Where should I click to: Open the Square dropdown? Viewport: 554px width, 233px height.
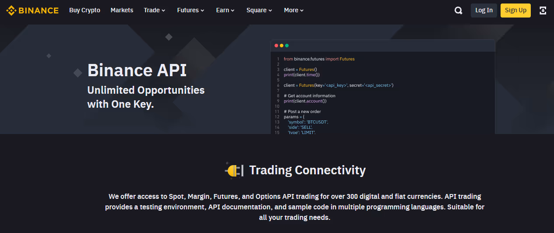point(259,10)
